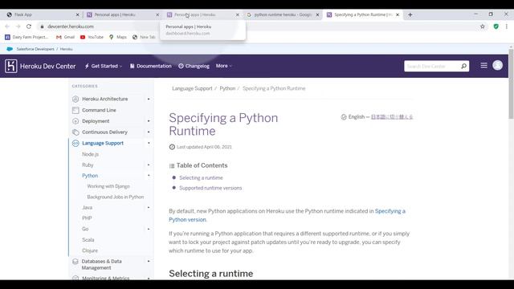Screen dimensions: 514x289
Task: Jump to Supported runtime versions section
Action: click(210, 188)
